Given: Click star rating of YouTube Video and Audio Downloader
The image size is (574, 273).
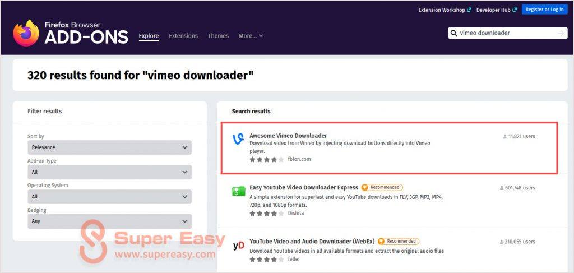Looking at the screenshot, I should click(266, 260).
